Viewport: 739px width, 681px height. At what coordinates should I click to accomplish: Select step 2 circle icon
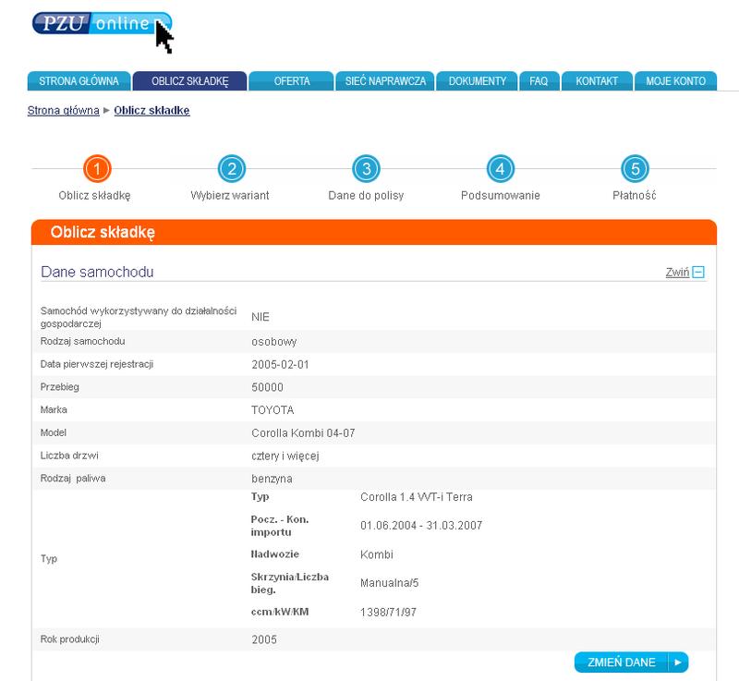click(231, 169)
